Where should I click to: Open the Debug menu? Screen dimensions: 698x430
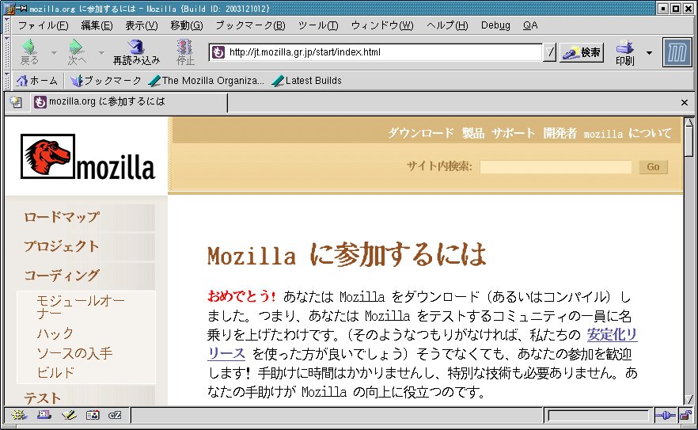495,25
